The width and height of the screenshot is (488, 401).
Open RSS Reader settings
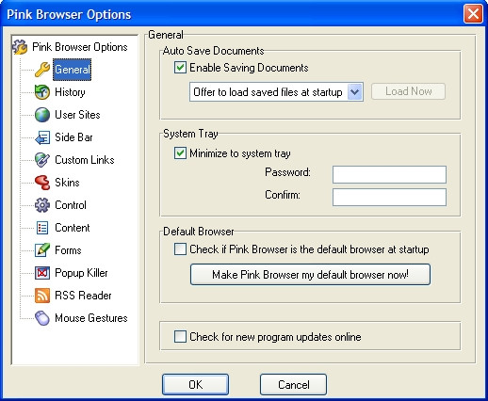83,296
